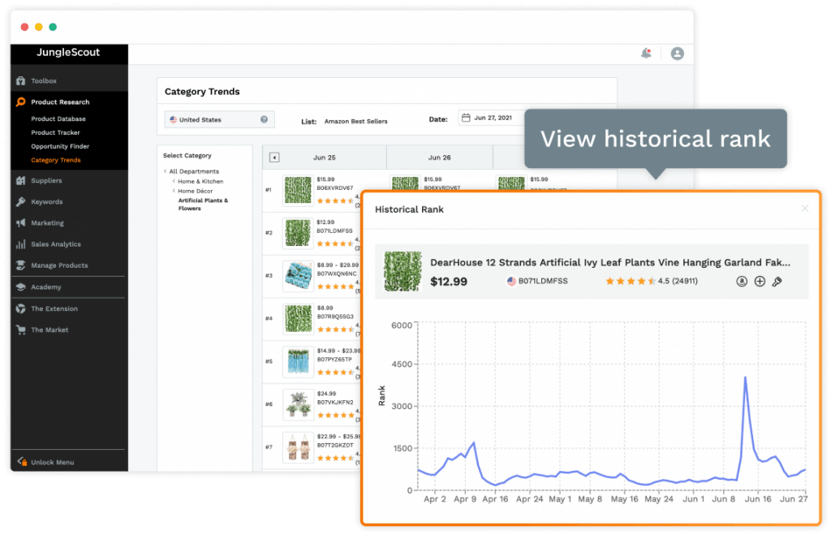Screen dimensions: 831x535
Task: Click the calendar icon beside Jun 27, 2021
Action: pyautogui.click(x=465, y=118)
